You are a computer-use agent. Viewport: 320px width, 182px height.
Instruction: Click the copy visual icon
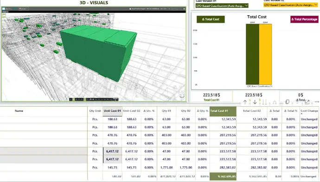pyautogui.click(x=288, y=102)
